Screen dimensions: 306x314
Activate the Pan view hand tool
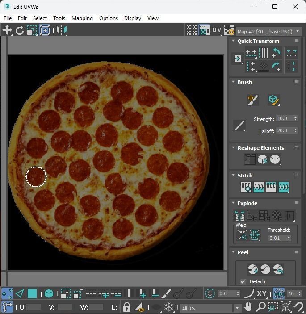248,307
